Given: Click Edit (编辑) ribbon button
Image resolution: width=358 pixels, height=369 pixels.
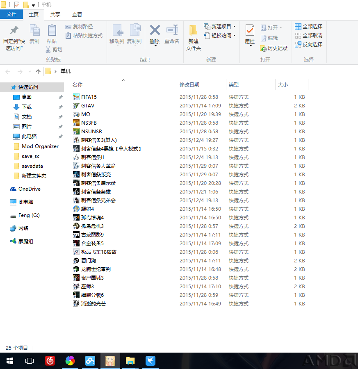Looking at the screenshot, I should 269,38.
